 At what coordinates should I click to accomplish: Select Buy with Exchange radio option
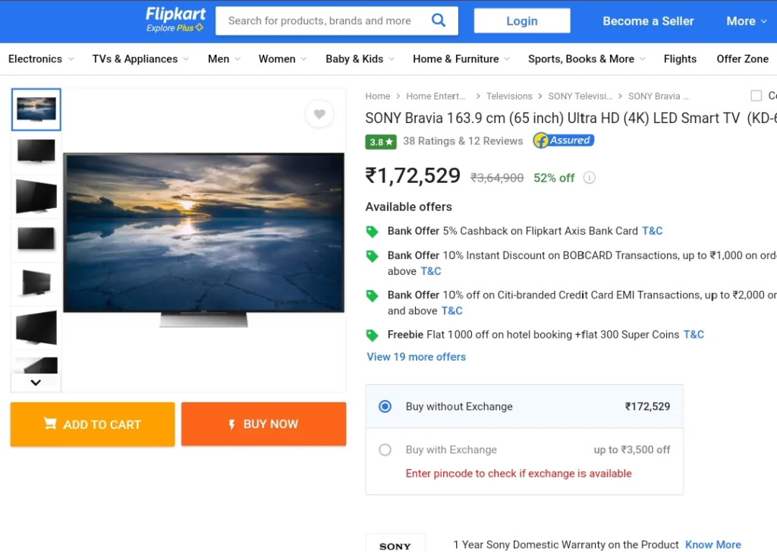385,449
